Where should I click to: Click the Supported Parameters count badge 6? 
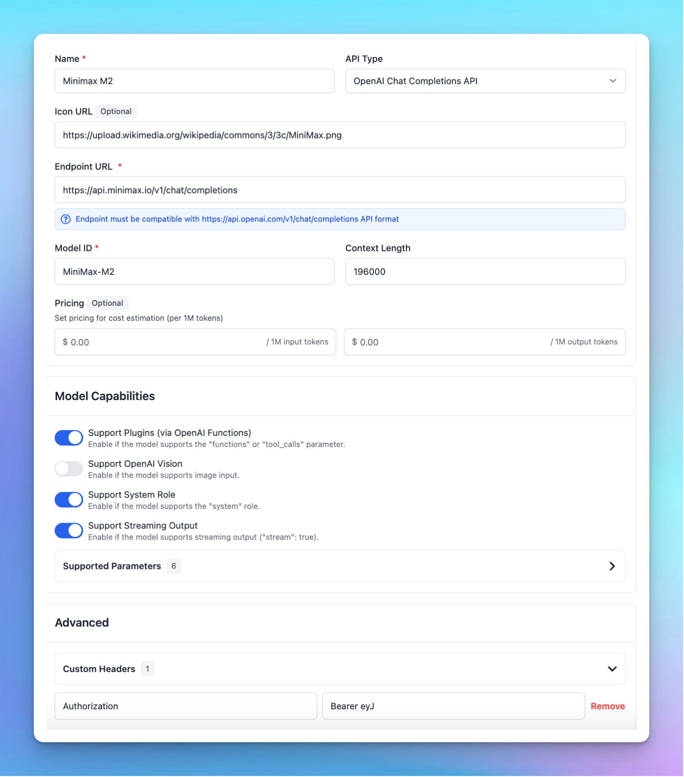174,566
